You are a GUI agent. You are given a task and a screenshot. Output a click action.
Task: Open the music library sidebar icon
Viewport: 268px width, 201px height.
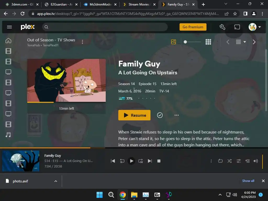pos(8,135)
